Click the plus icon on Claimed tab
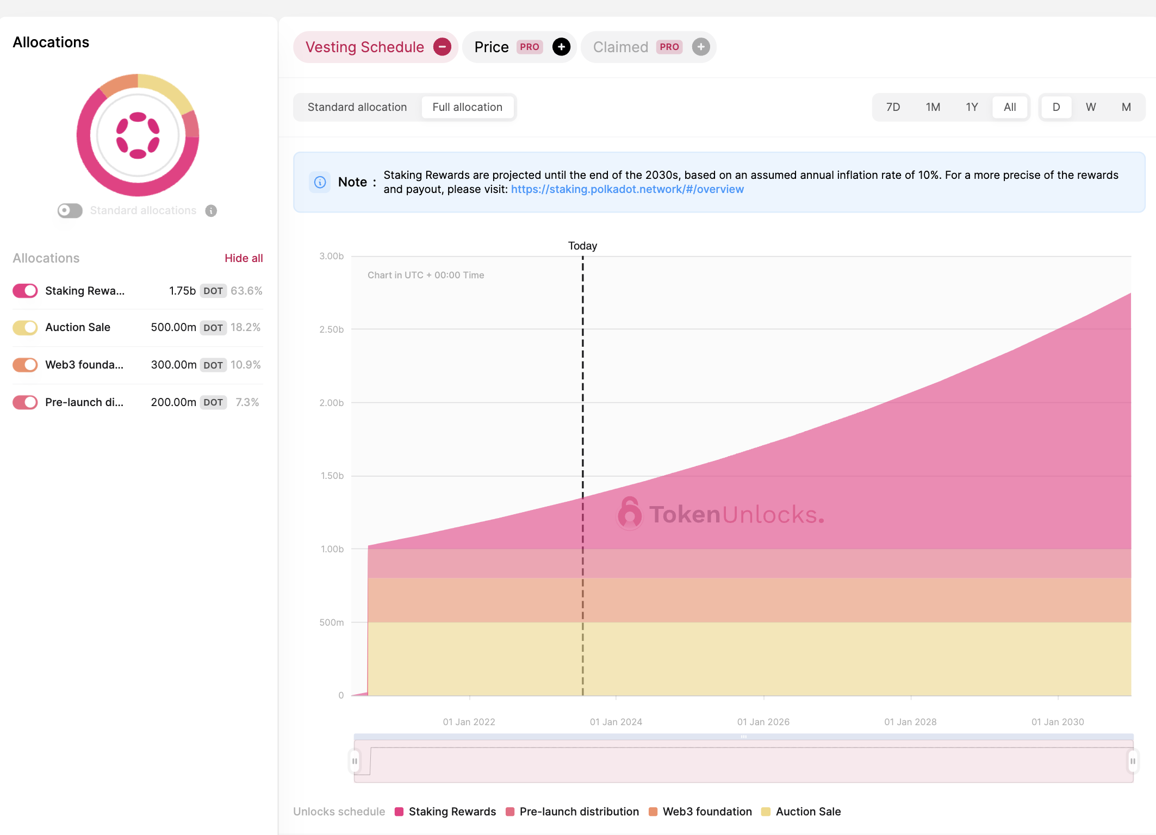This screenshot has height=835, width=1156. [700, 47]
